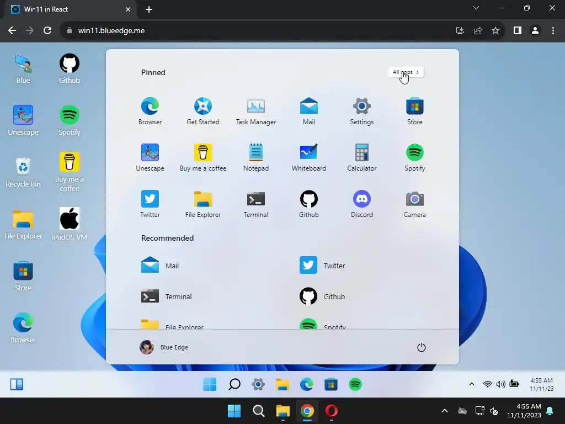Image resolution: width=565 pixels, height=424 pixels.
Task: Reload the Chrome page
Action: click(x=47, y=30)
